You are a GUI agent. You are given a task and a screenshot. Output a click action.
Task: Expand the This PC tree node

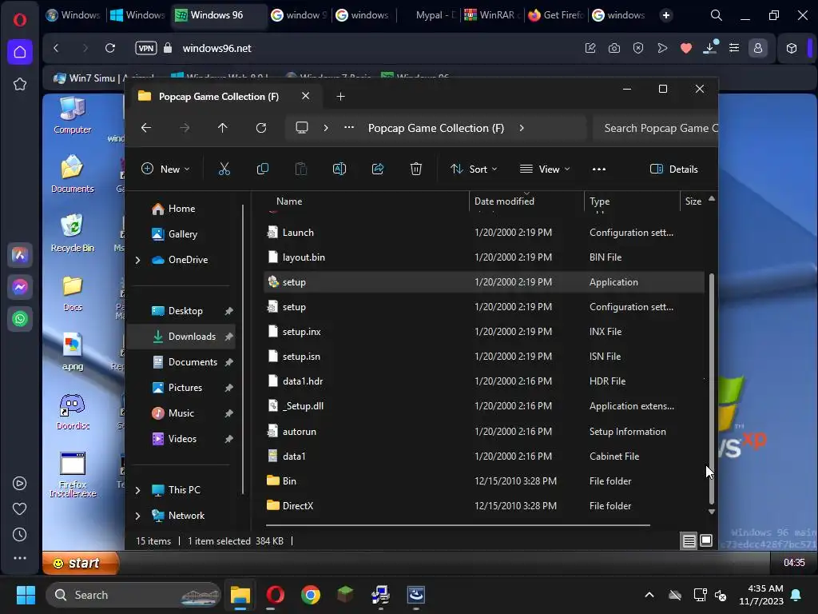137,490
